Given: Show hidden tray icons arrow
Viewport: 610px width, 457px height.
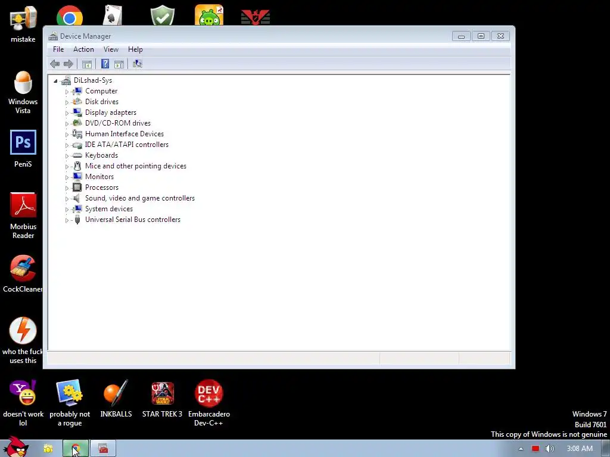Looking at the screenshot, I should tap(521, 449).
